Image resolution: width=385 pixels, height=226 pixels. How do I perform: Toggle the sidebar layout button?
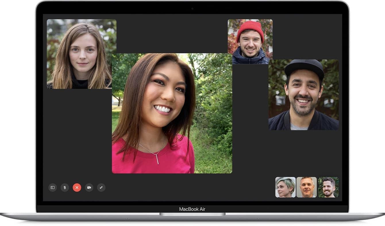tap(53, 188)
